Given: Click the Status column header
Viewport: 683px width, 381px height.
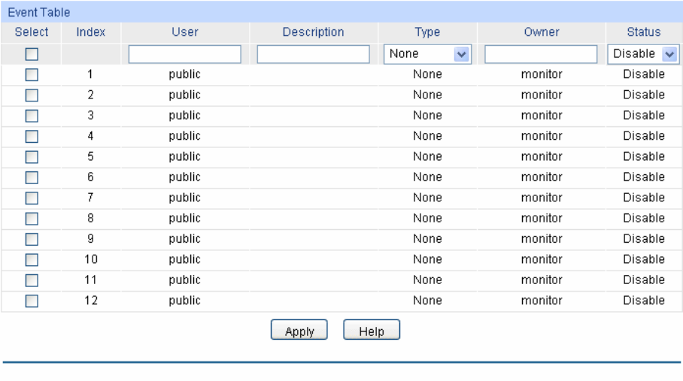Looking at the screenshot, I should point(644,32).
